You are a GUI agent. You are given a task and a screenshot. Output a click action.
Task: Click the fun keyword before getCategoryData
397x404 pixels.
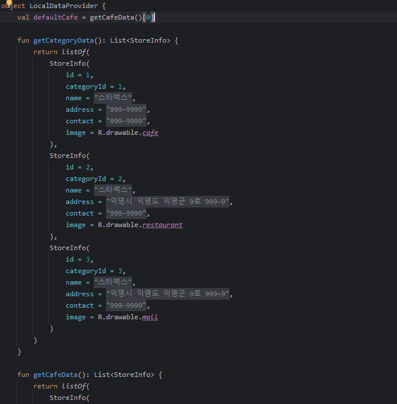point(23,40)
